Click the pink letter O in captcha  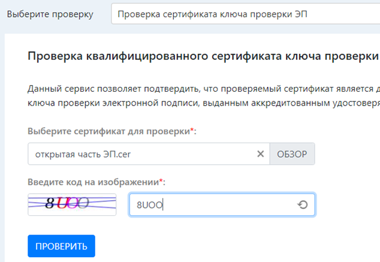tap(73, 204)
